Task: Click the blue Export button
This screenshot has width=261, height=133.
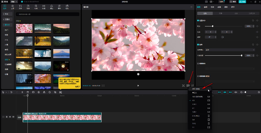Action: tap(242, 2)
